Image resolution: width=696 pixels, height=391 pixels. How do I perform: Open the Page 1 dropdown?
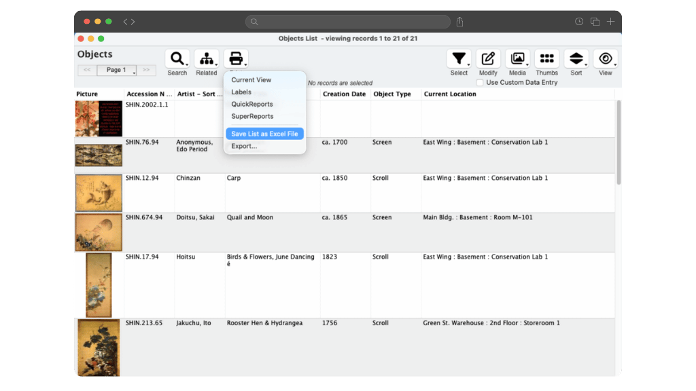(x=117, y=70)
